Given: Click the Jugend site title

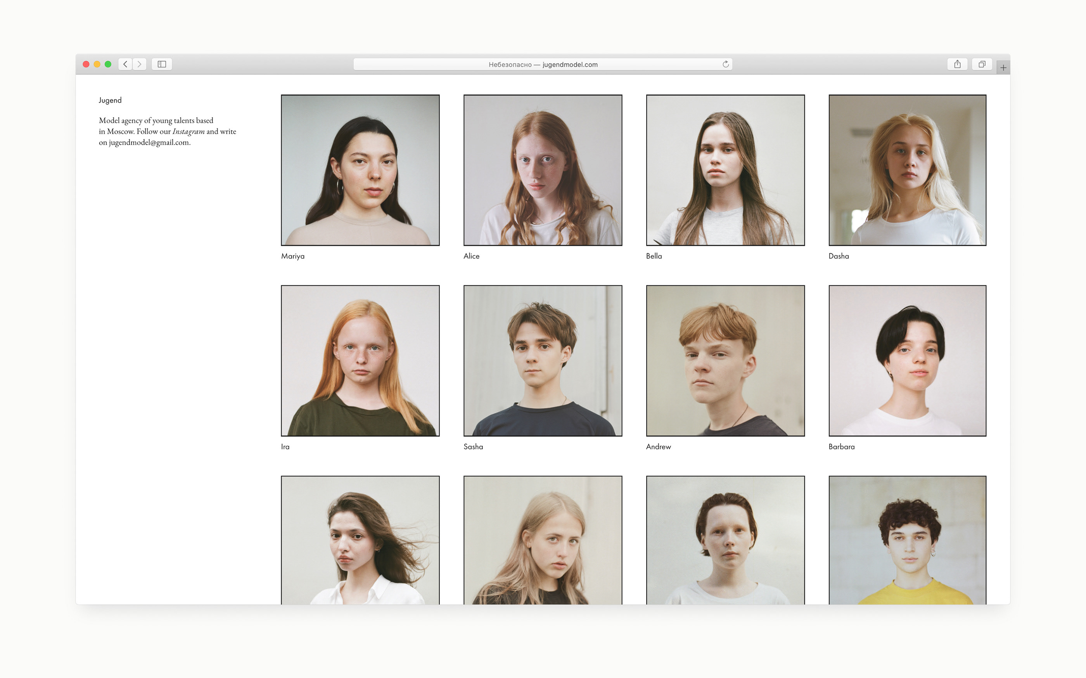Looking at the screenshot, I should pos(110,100).
